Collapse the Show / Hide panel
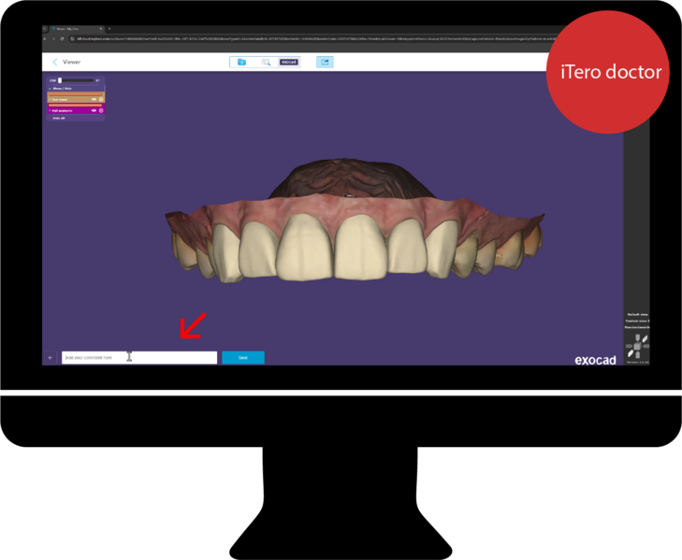The height and width of the screenshot is (560, 682). 50,89
